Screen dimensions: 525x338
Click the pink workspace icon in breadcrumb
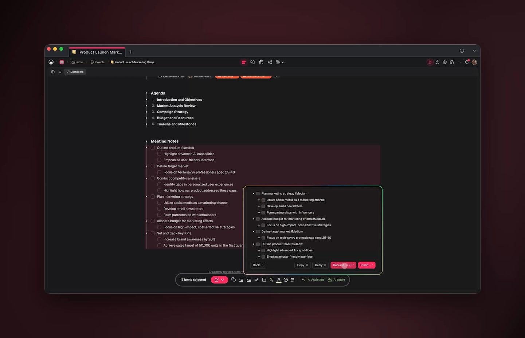(x=62, y=62)
